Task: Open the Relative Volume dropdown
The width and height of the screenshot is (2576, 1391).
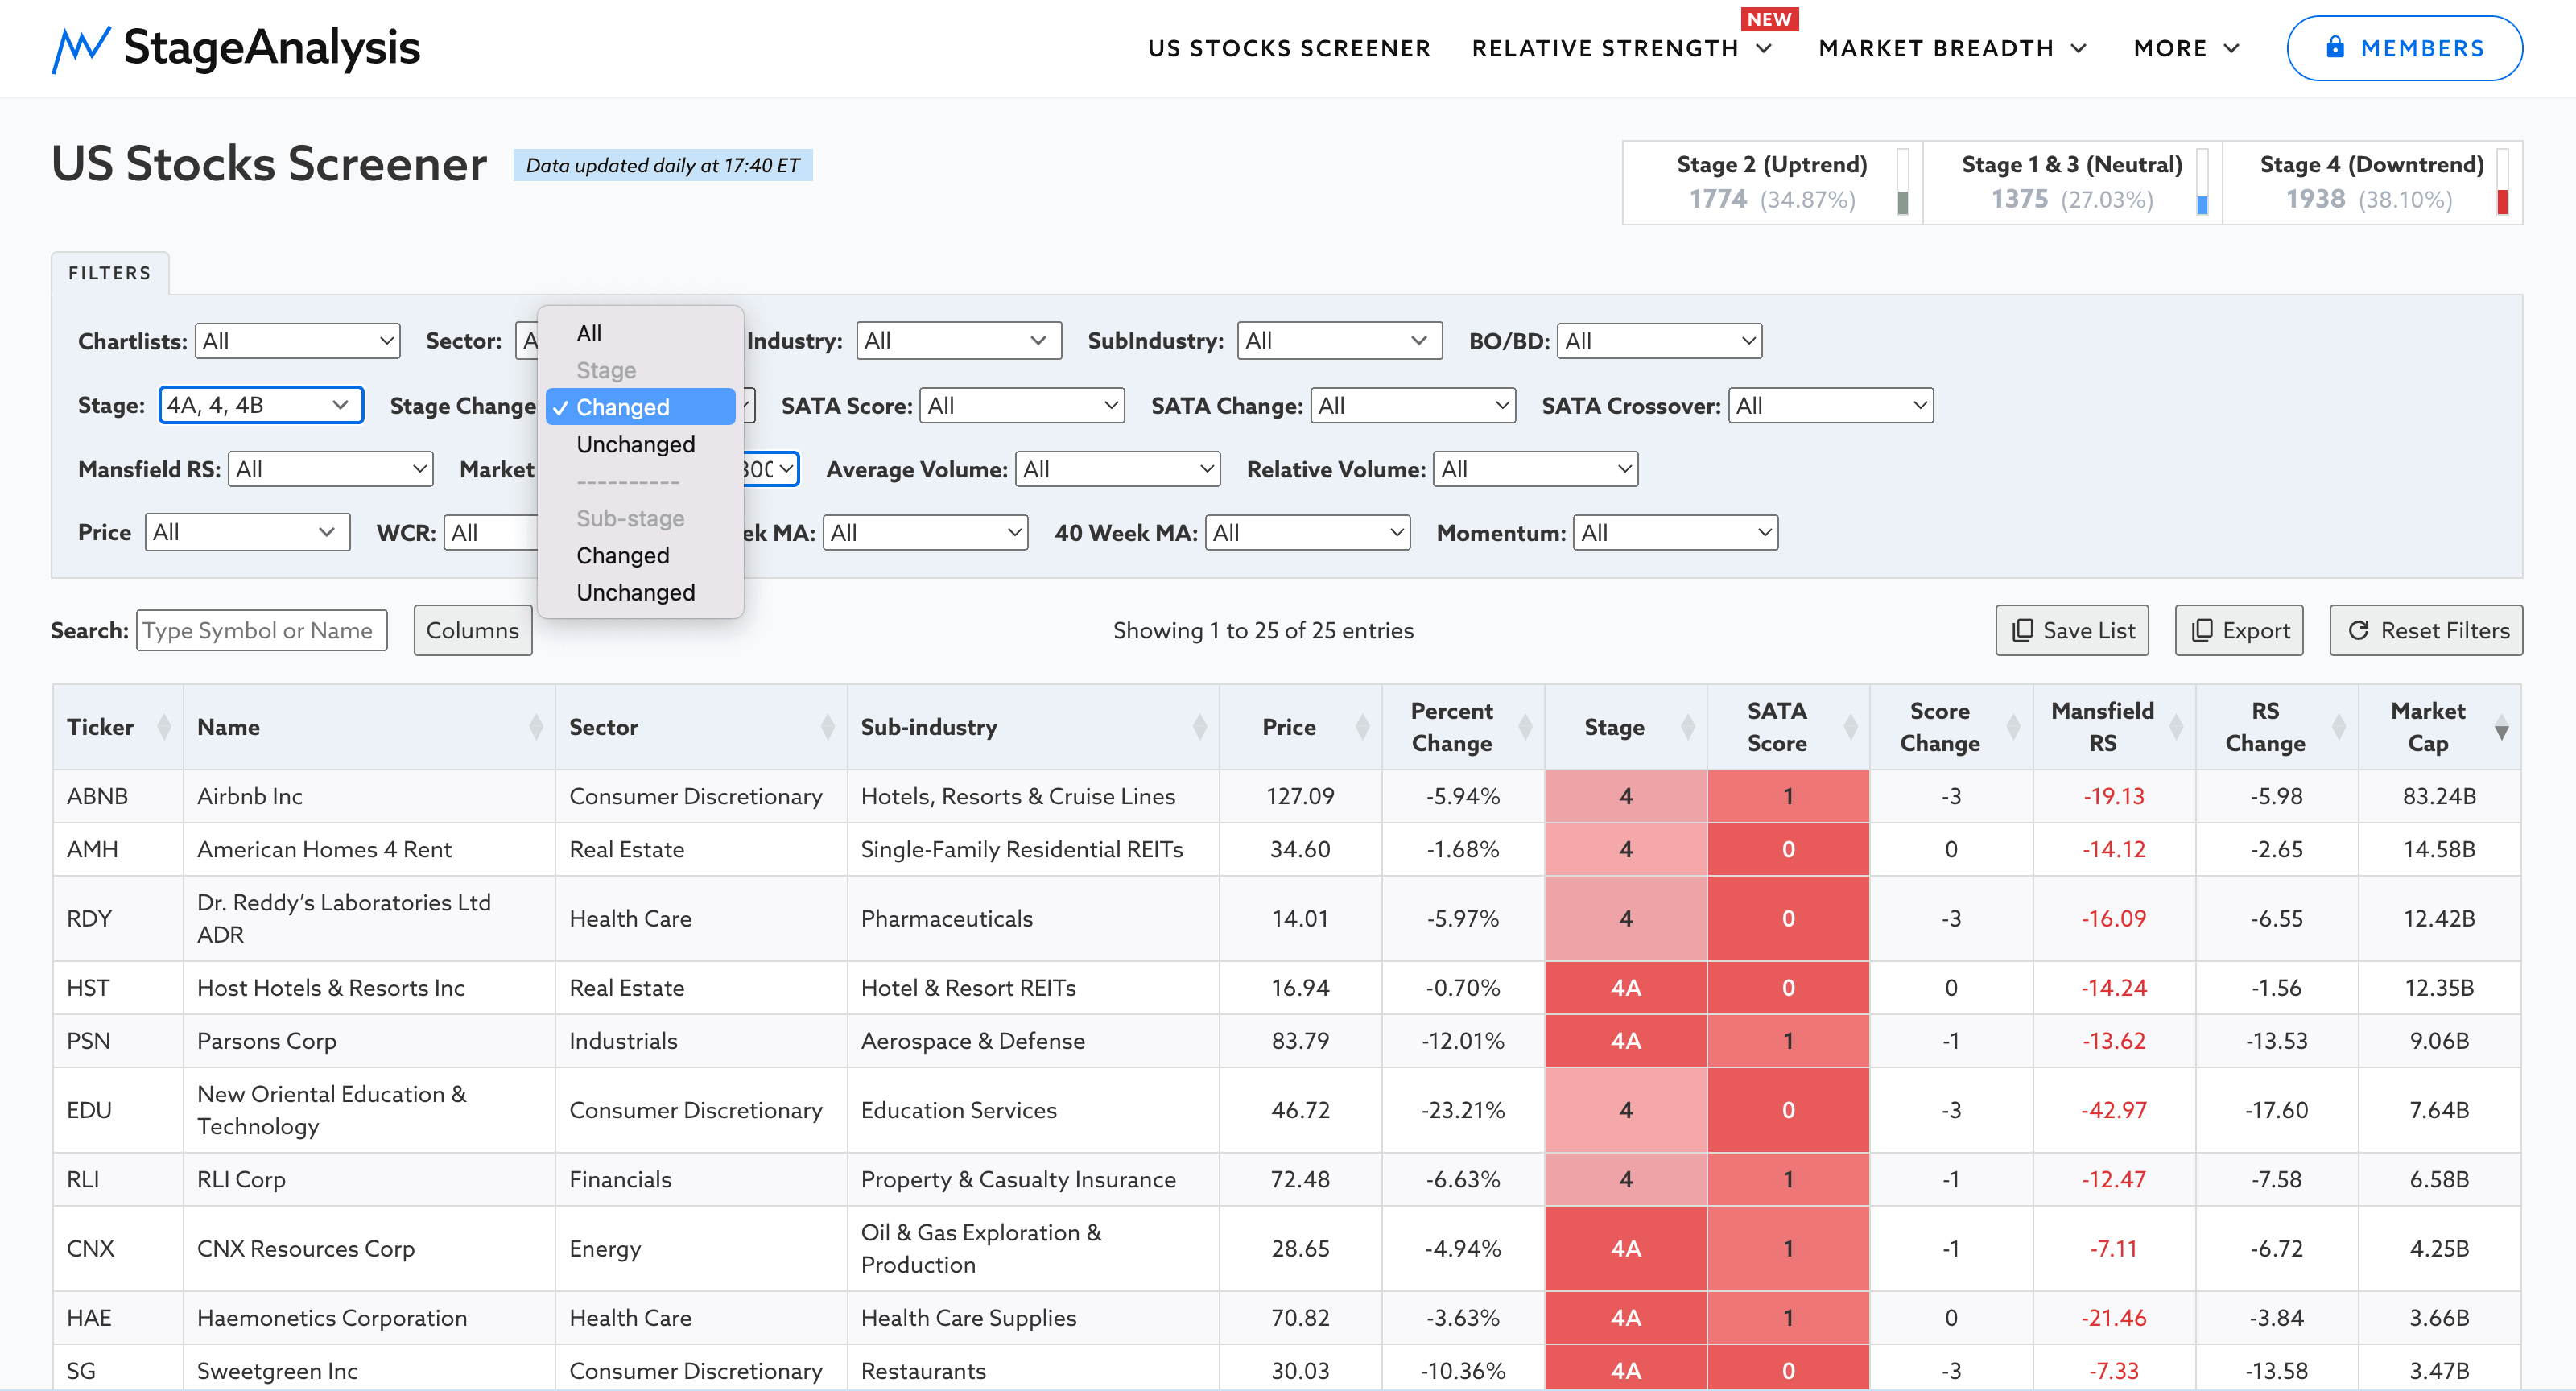Action: click(1536, 469)
